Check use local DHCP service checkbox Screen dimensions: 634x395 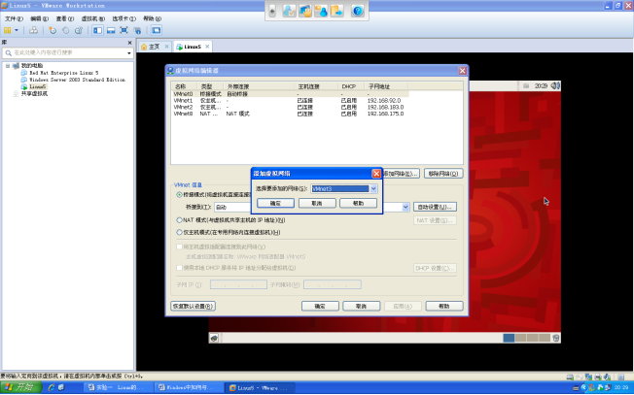tap(179, 268)
